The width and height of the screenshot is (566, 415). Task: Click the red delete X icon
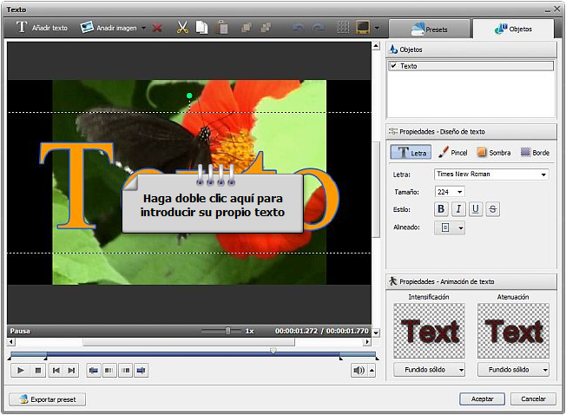(x=157, y=28)
